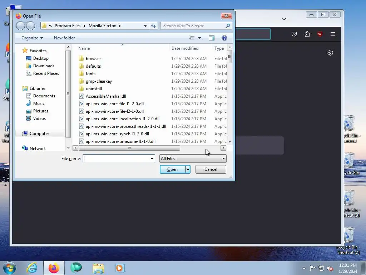Screen dimensions: 366x275
Task: Select the Documents library
Action: pyautogui.click(x=44, y=96)
